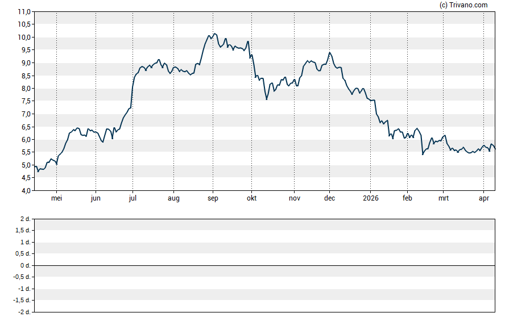Click the 'nov' axis label
The image size is (505, 321).
(x=295, y=198)
